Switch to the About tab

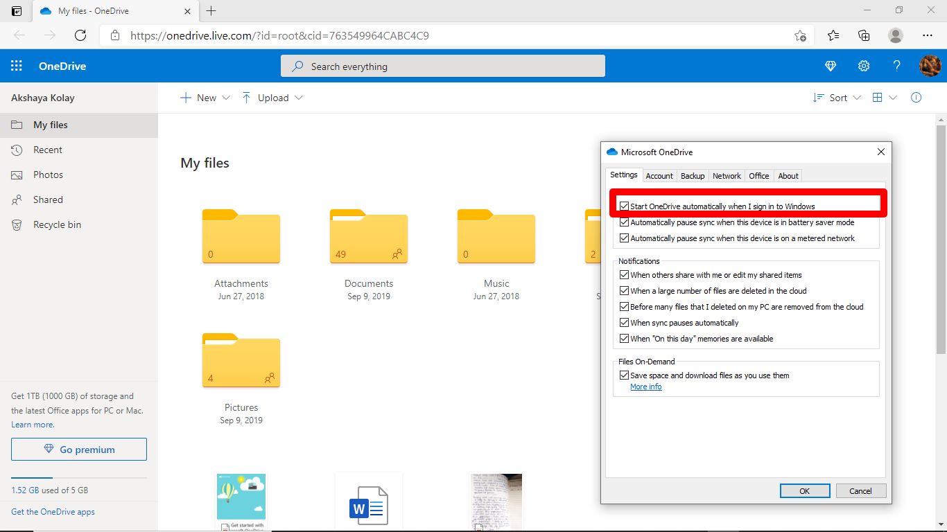tap(788, 176)
